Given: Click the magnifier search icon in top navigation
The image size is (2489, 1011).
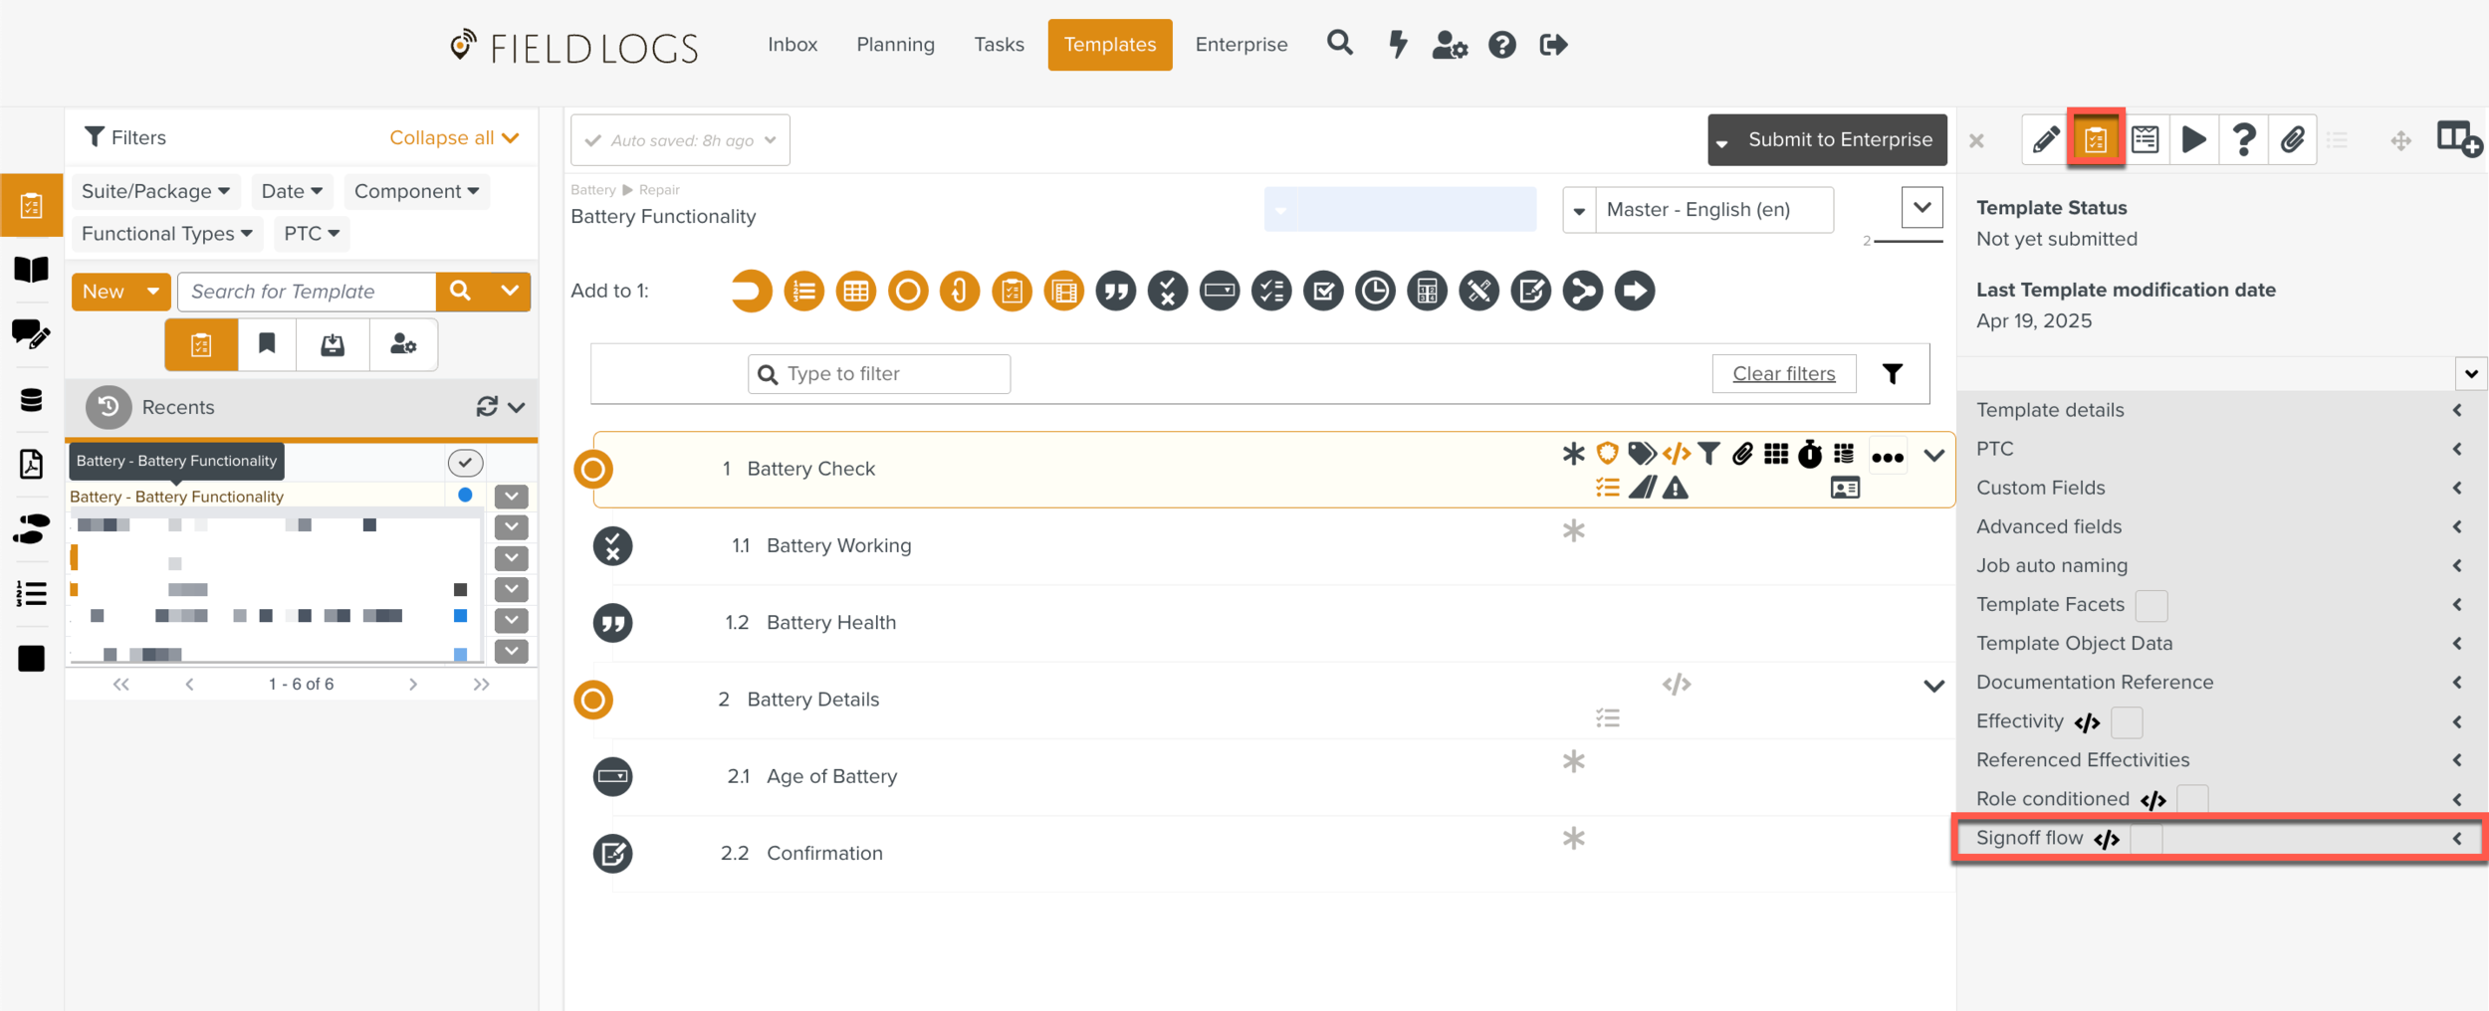Looking at the screenshot, I should pos(1340,44).
